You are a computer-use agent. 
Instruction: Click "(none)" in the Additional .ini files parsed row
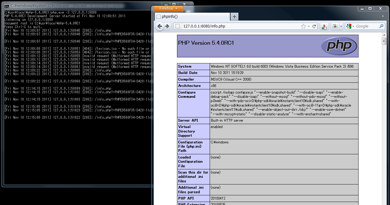click(215, 187)
